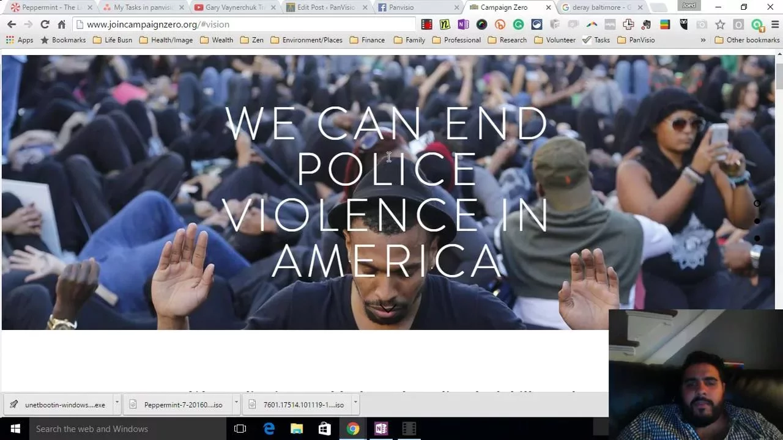
Task: Click the Search the web and Windows box
Action: [x=128, y=429]
